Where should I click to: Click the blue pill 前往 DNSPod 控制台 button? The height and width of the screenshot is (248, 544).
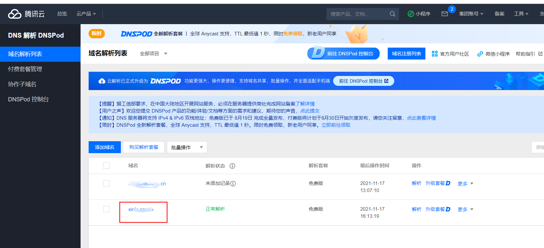click(x=344, y=53)
